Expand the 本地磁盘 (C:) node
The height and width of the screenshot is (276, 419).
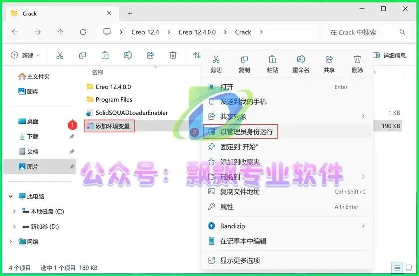click(x=14, y=211)
